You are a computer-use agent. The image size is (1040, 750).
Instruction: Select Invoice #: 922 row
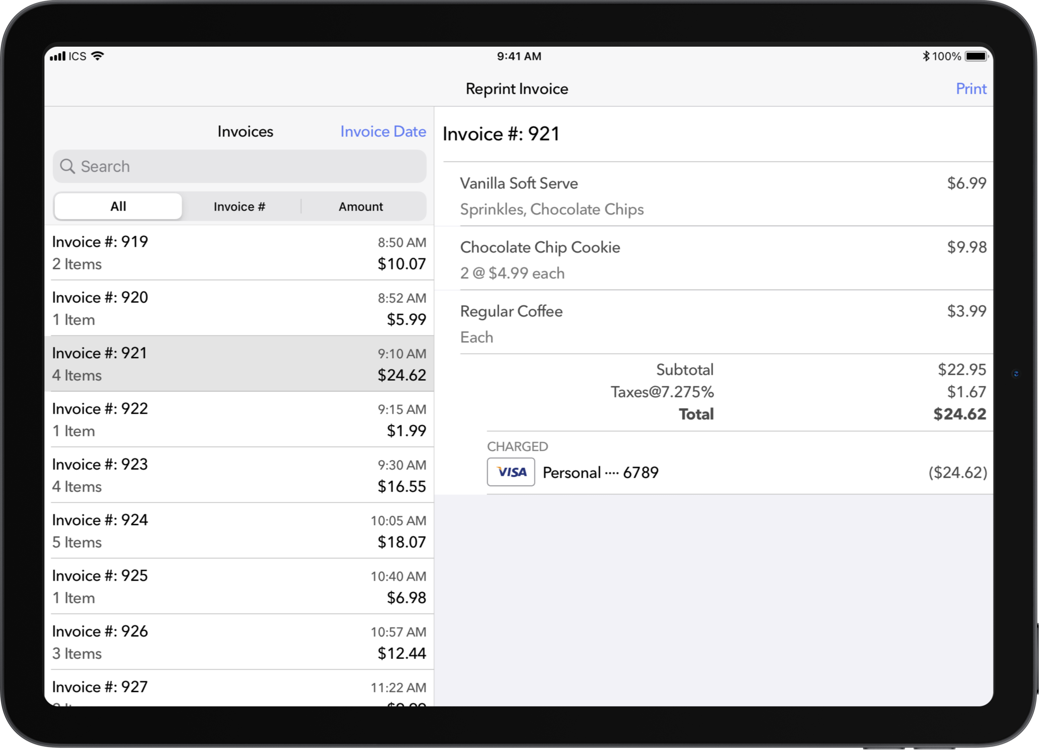(x=239, y=419)
